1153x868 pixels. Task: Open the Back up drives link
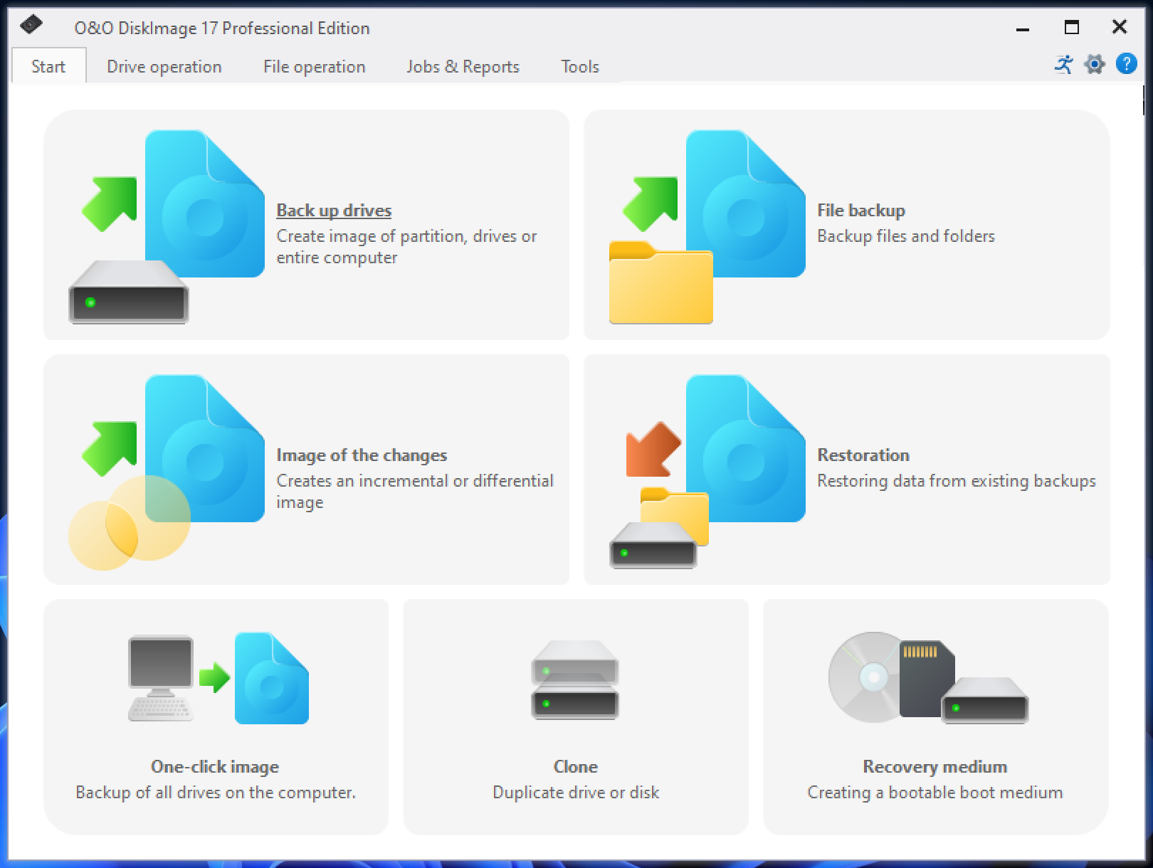334,211
